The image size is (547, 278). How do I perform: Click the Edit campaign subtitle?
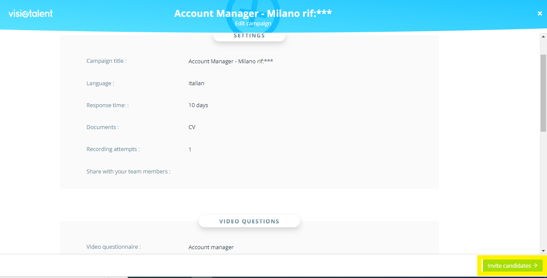(x=253, y=24)
